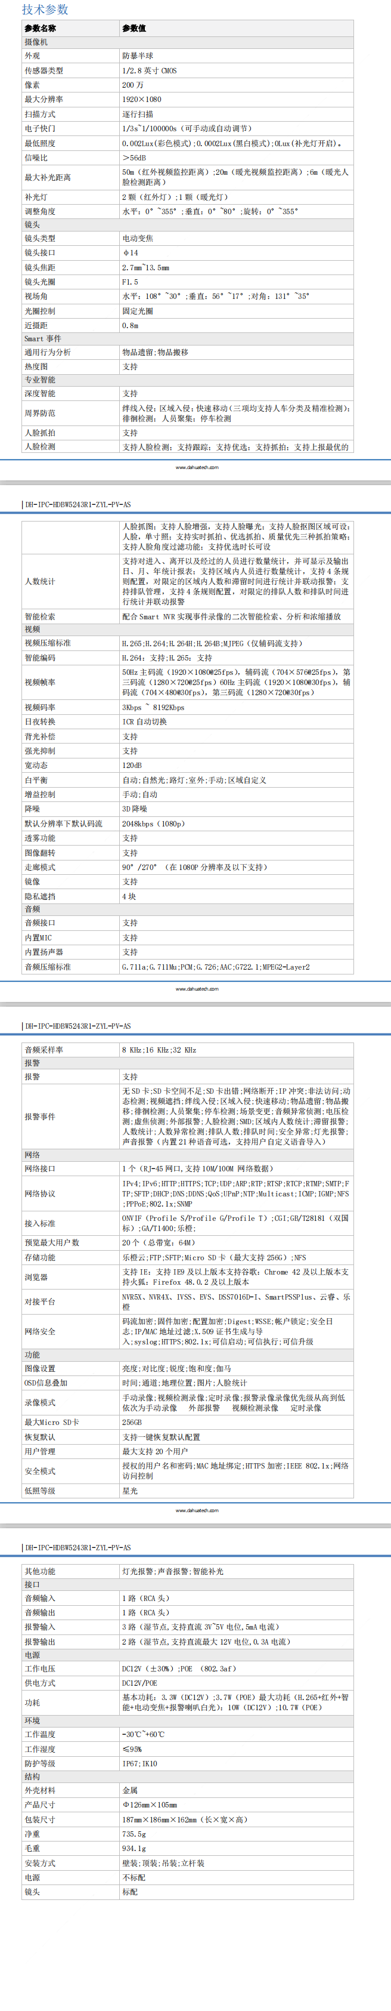Click the value "灯光报警;声音报警;智能补光"

click(x=172, y=1571)
